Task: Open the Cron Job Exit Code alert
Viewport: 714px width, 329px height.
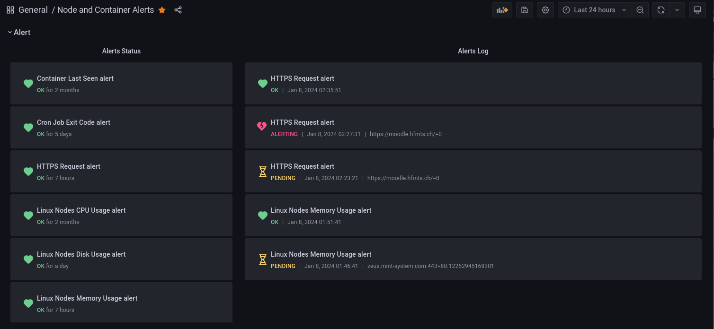Action: pos(73,122)
